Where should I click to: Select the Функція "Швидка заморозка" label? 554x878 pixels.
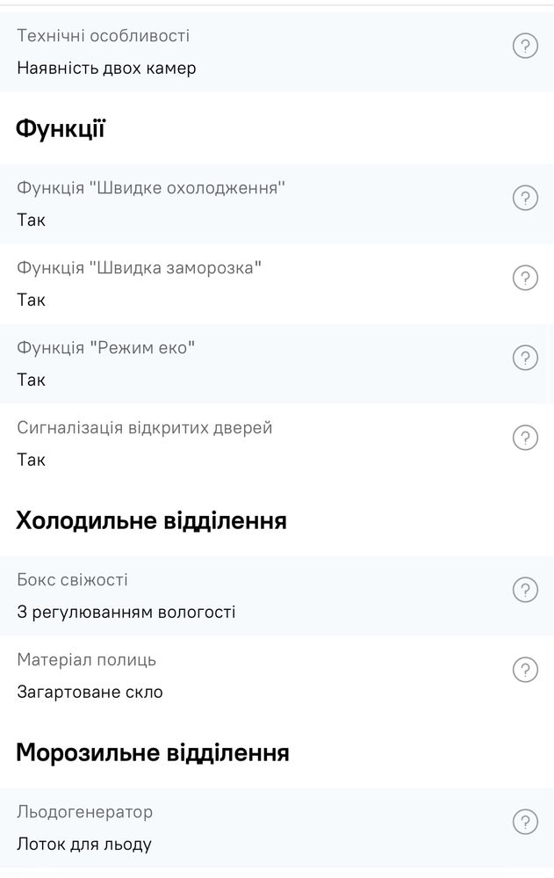tap(139, 268)
